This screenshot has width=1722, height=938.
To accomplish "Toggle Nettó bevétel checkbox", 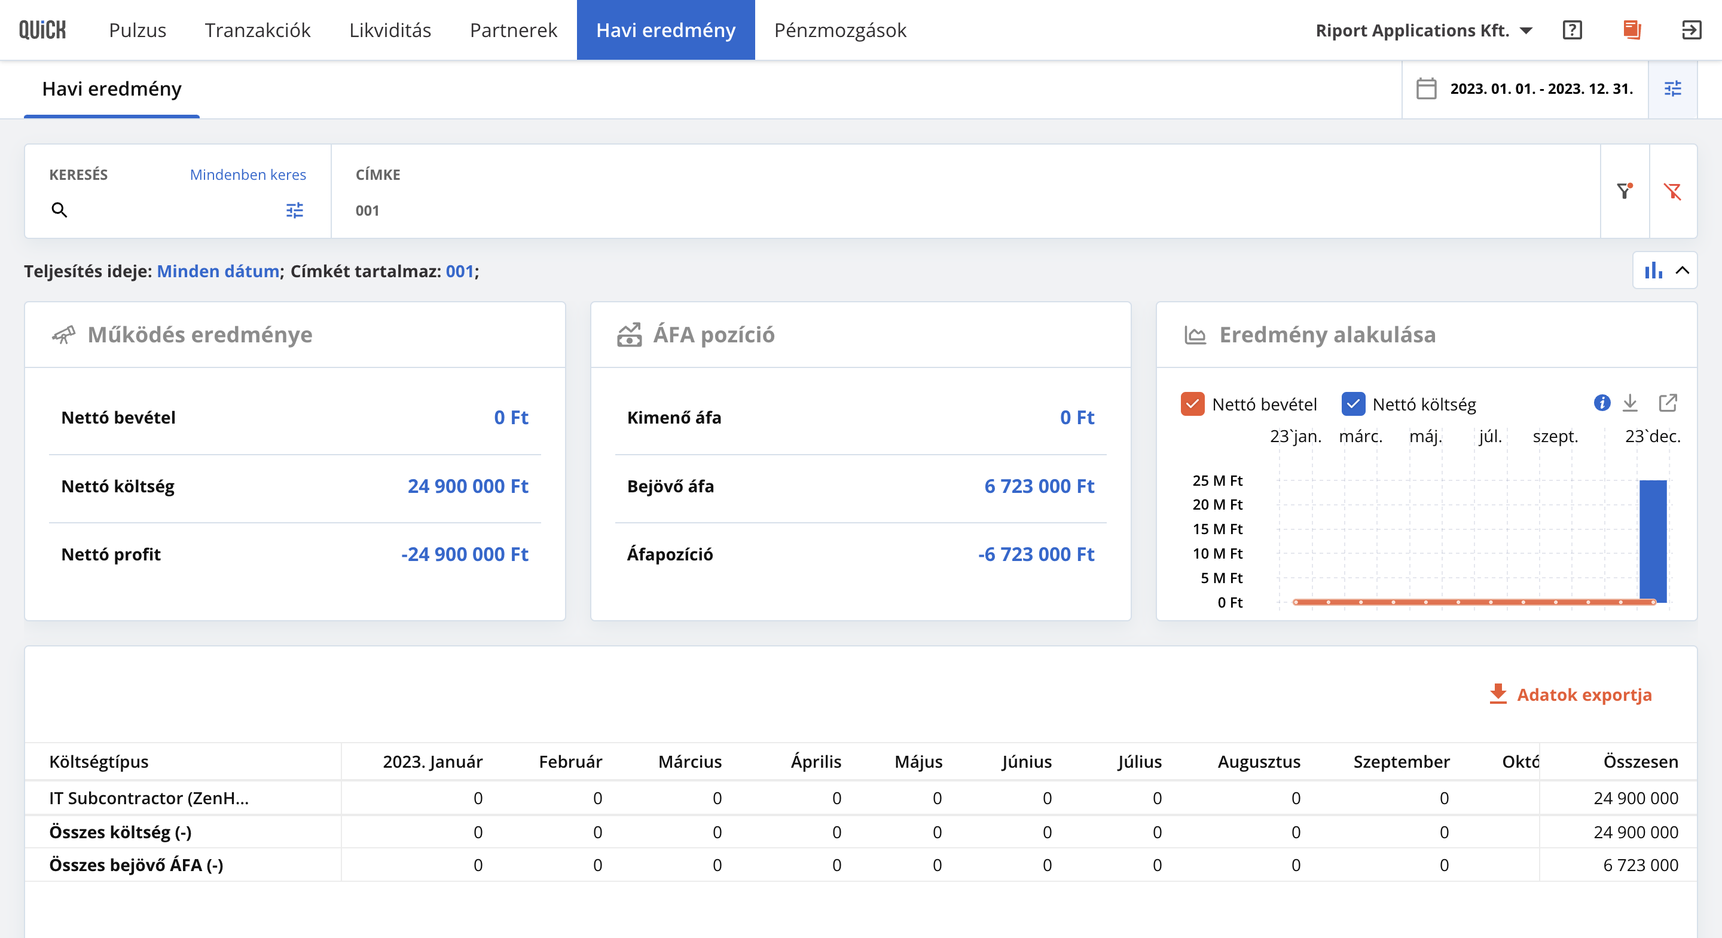I will [x=1192, y=404].
